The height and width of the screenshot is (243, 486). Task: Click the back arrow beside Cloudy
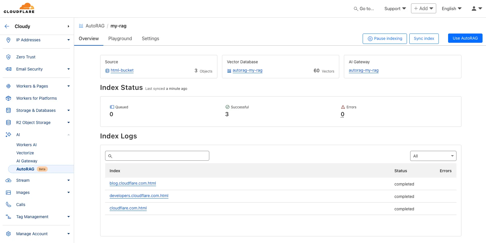[7, 26]
